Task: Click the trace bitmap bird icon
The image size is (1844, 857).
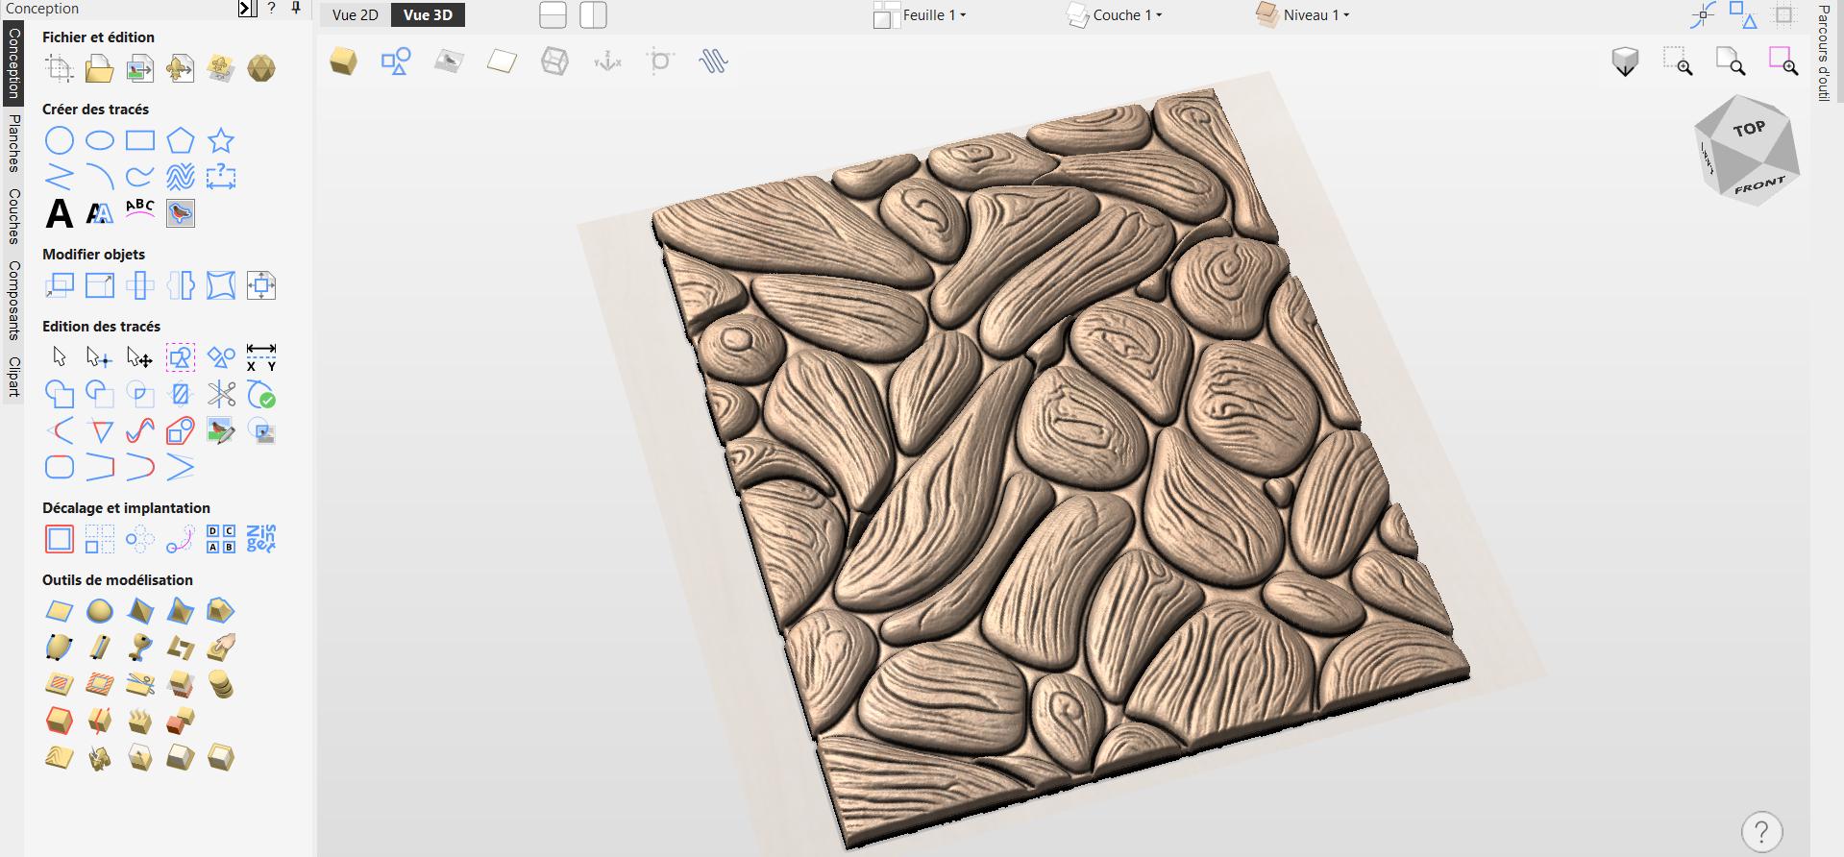Action: coord(181,213)
